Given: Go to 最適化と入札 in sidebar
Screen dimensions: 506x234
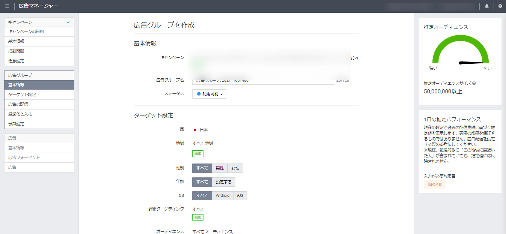Looking at the screenshot, I should (39, 114).
